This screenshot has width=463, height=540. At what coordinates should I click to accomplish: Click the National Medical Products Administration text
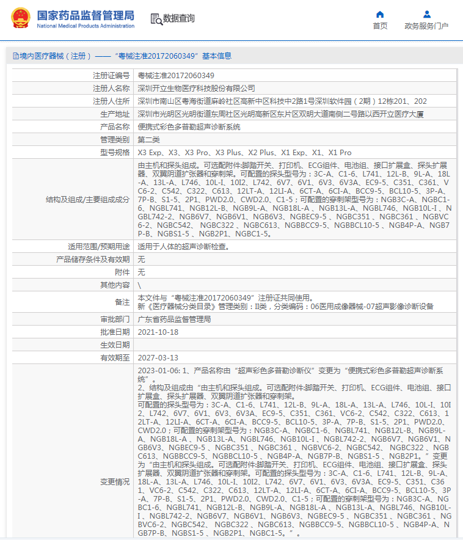(86, 26)
